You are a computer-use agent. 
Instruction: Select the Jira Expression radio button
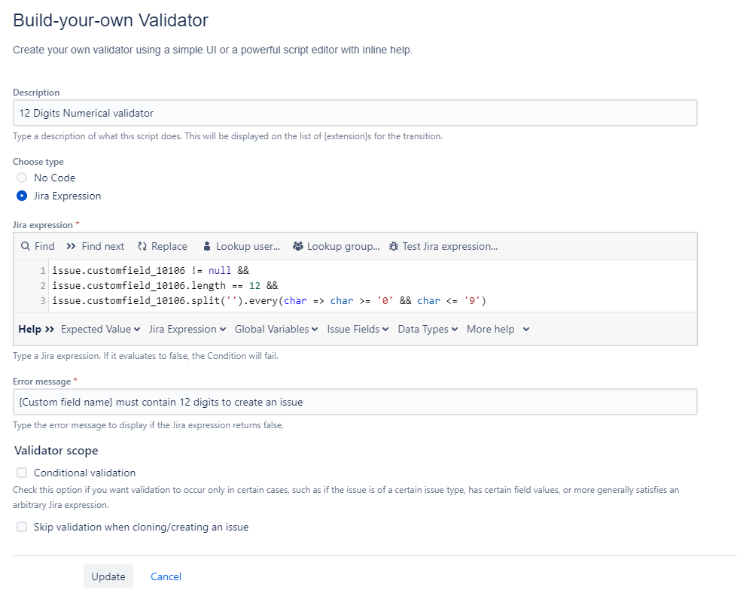[x=22, y=196]
